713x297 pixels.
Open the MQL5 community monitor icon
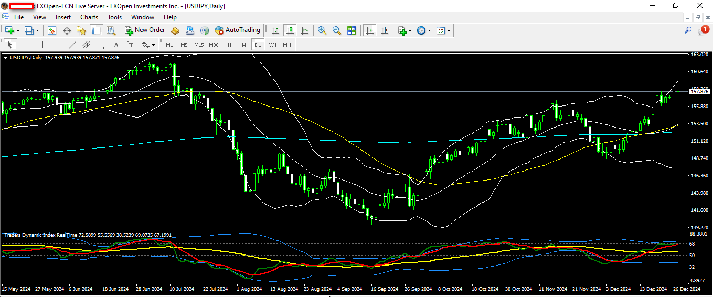[189, 30]
